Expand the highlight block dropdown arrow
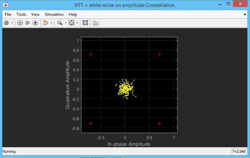 pos(51,23)
